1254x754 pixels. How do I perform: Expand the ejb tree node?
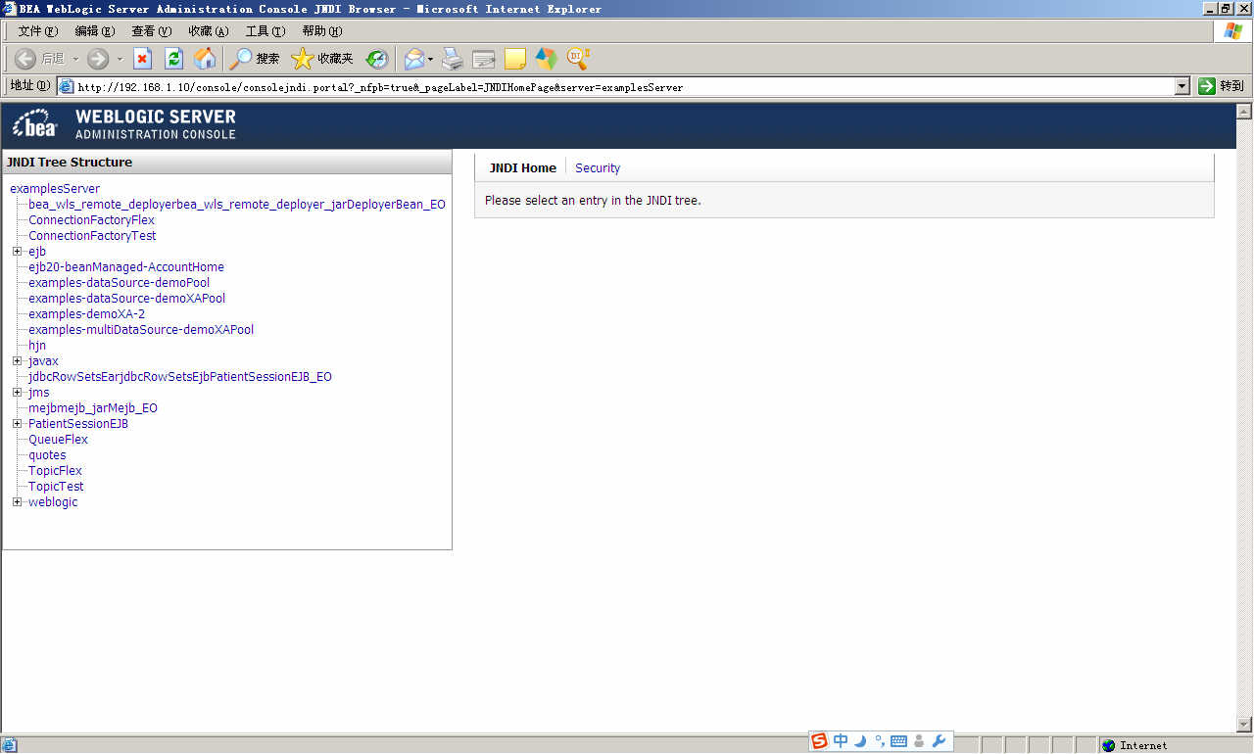point(17,252)
